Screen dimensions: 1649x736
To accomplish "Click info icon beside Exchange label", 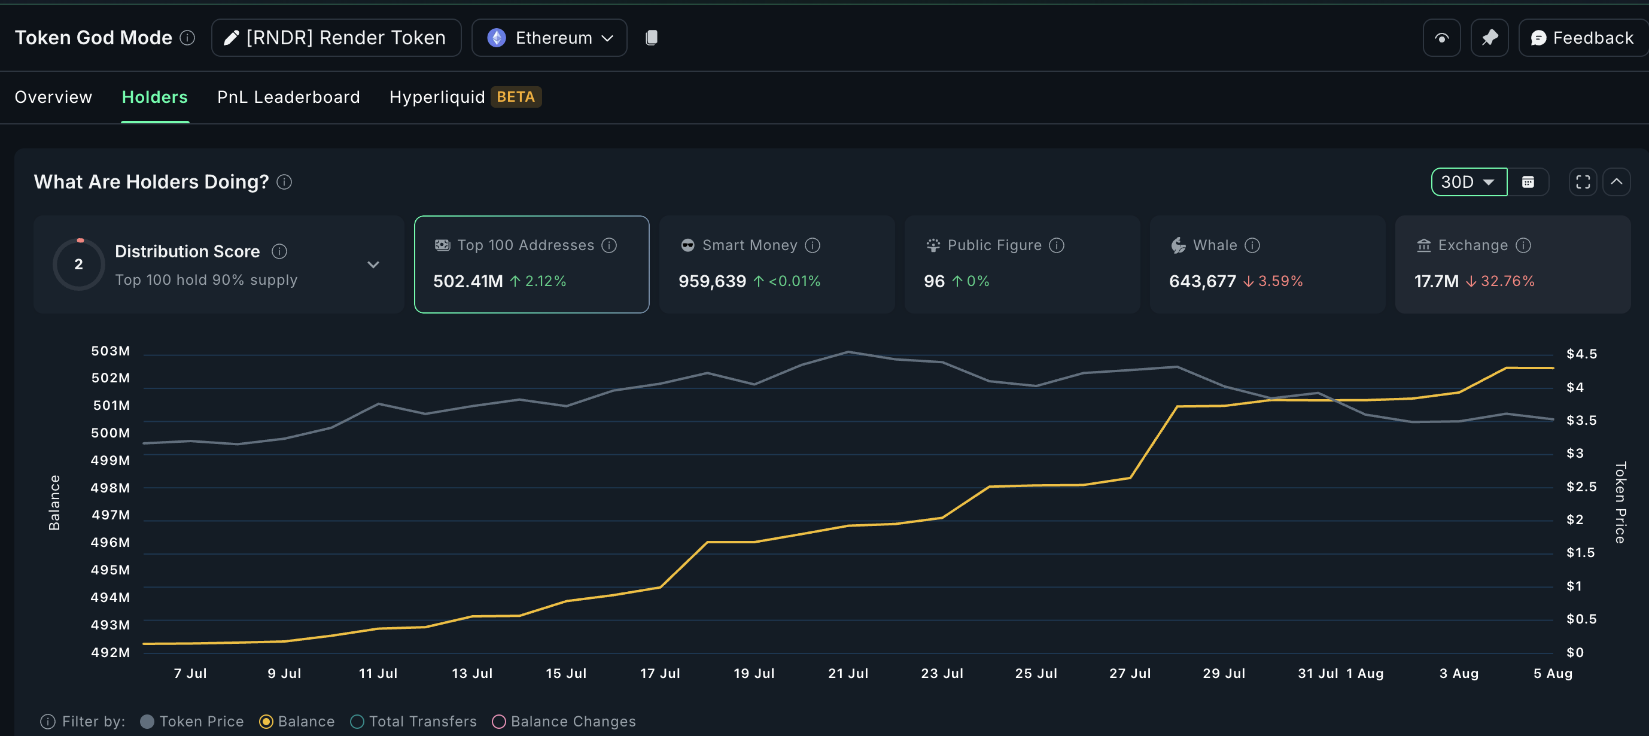I will 1523,245.
